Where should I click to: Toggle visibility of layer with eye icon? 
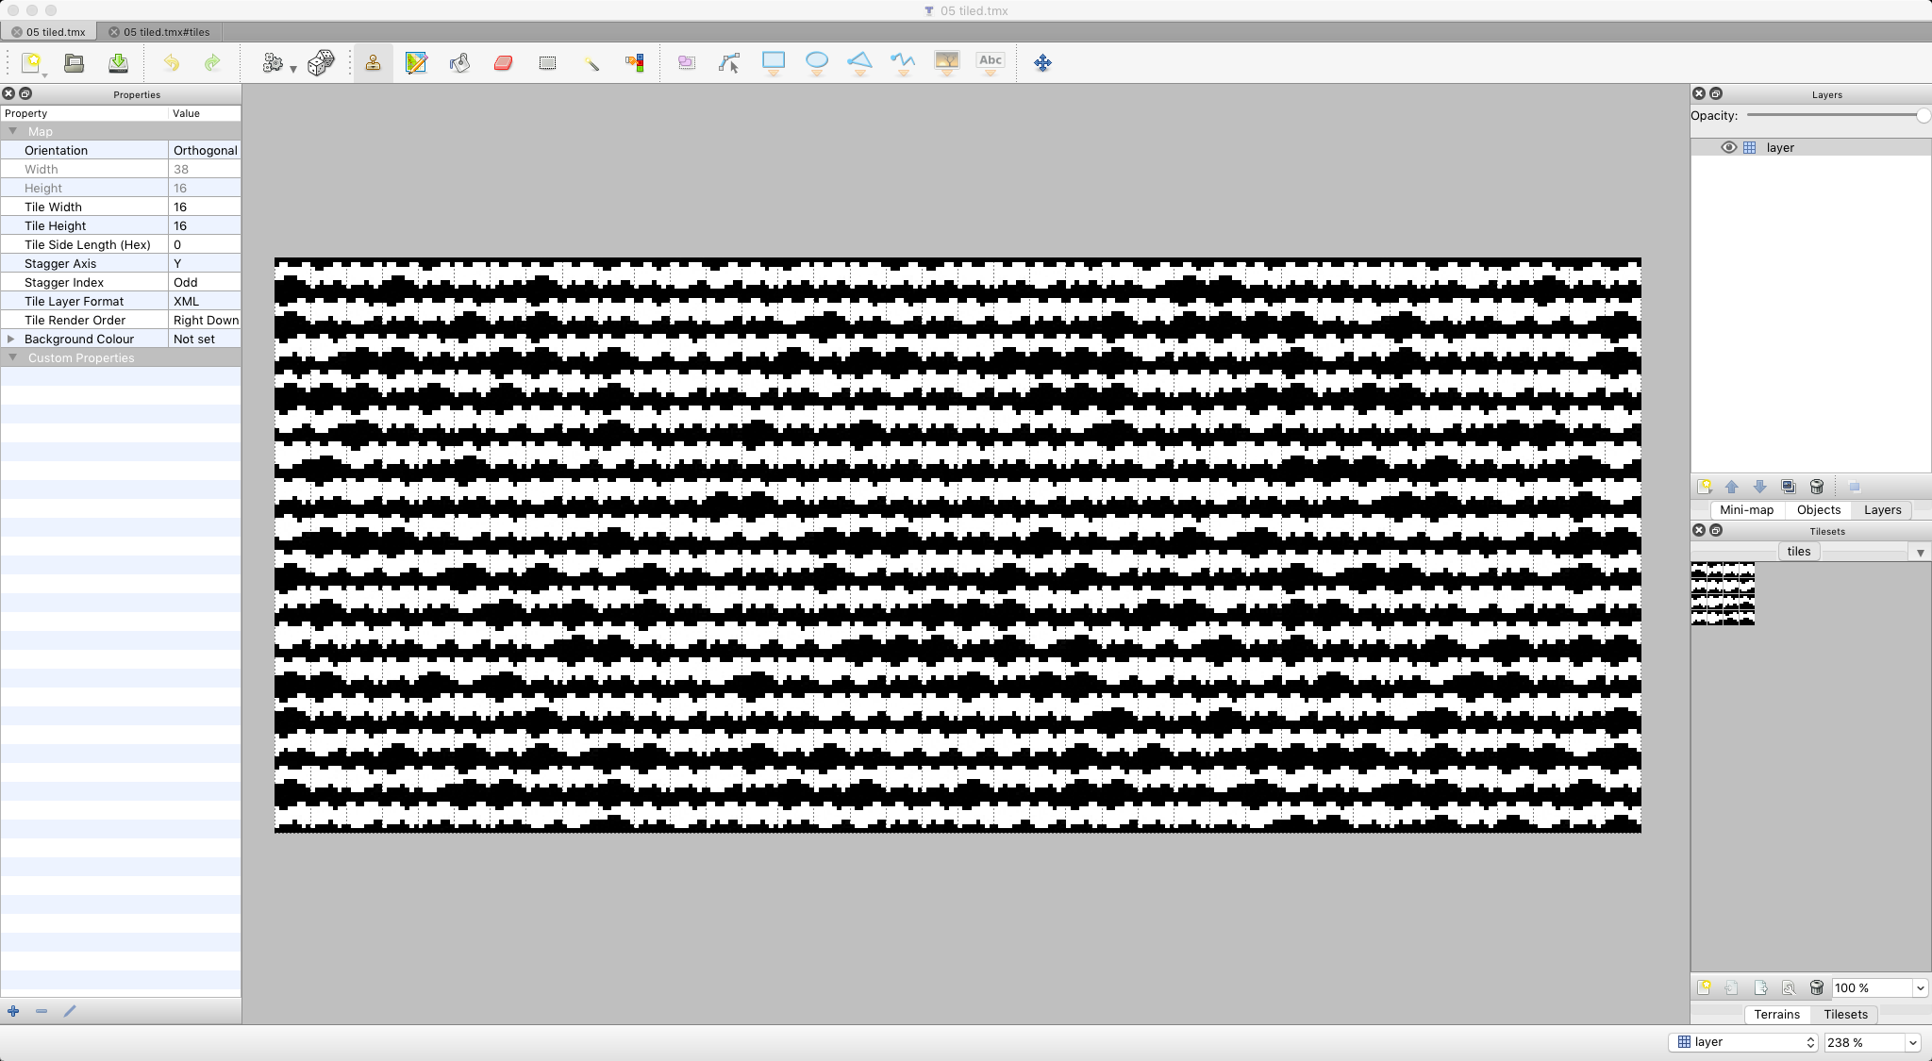tap(1728, 148)
